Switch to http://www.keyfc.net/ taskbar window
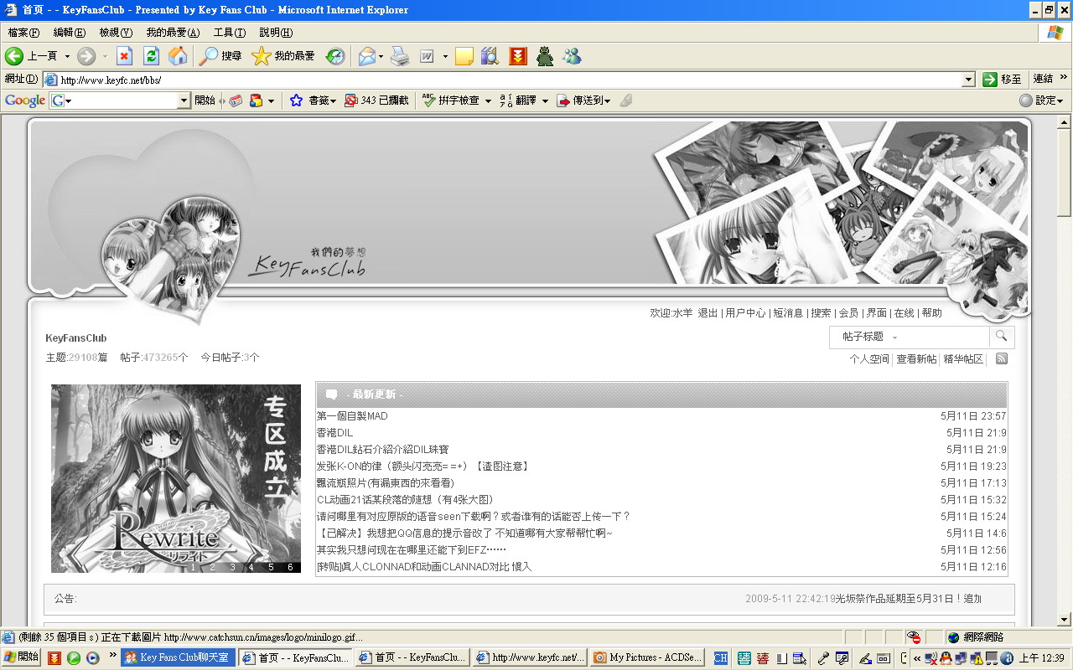Screen dimensions: 1073x670 point(529,657)
